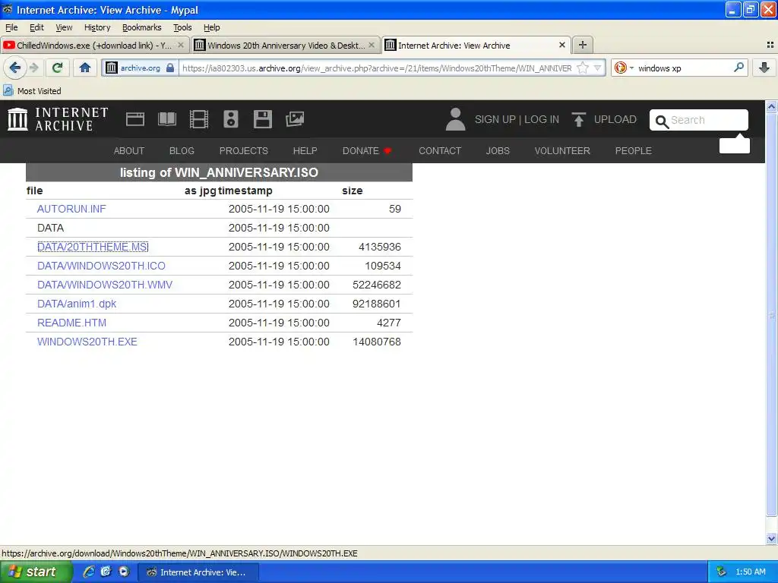This screenshot has width=778, height=583.
Task: Click the UPLOAD link
Action: [x=615, y=119]
